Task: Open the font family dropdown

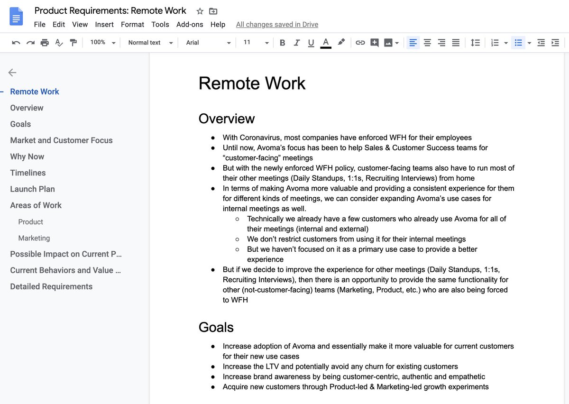Action: point(206,42)
